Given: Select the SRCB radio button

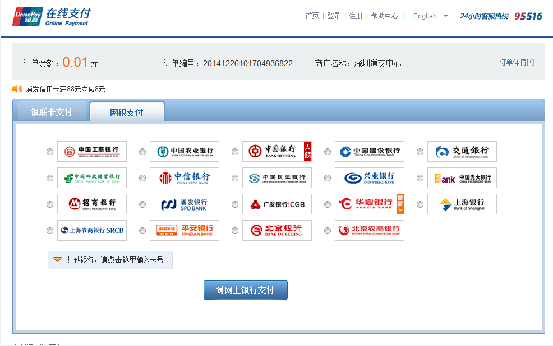Looking at the screenshot, I should [50, 231].
